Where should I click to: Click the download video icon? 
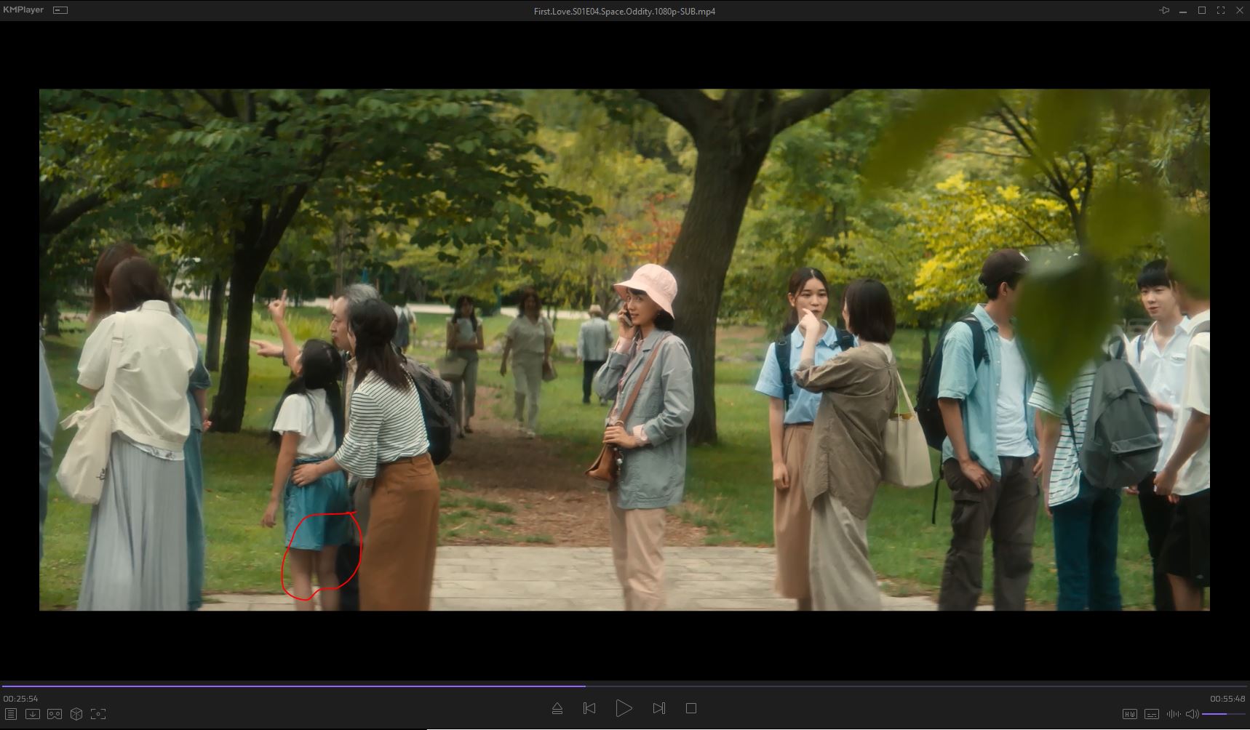pos(33,714)
